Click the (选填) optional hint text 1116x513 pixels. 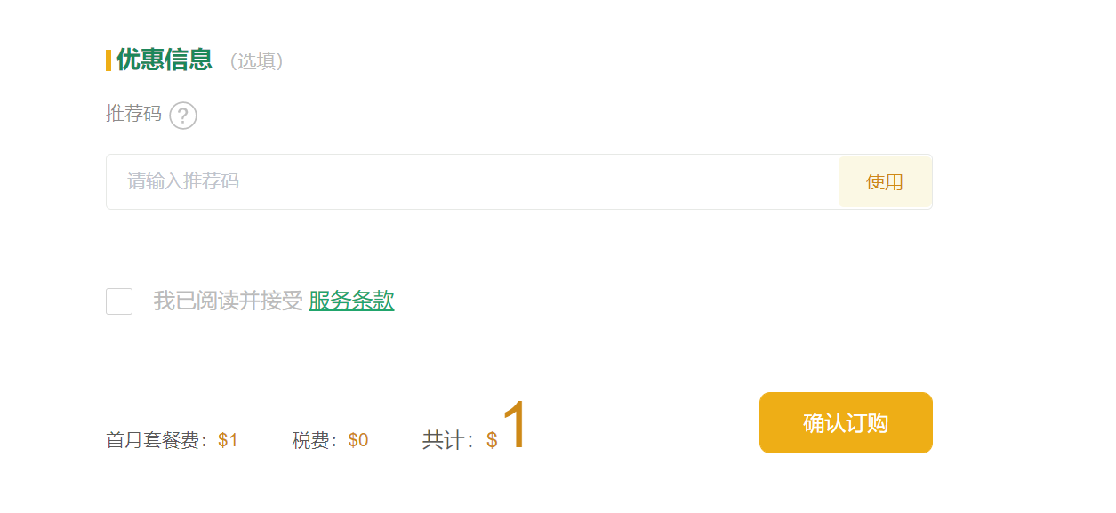[x=257, y=61]
